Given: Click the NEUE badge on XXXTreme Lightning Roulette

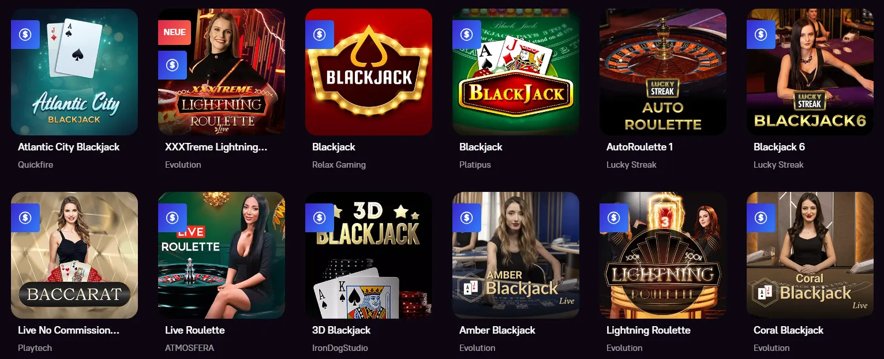Looking at the screenshot, I should tap(174, 32).
